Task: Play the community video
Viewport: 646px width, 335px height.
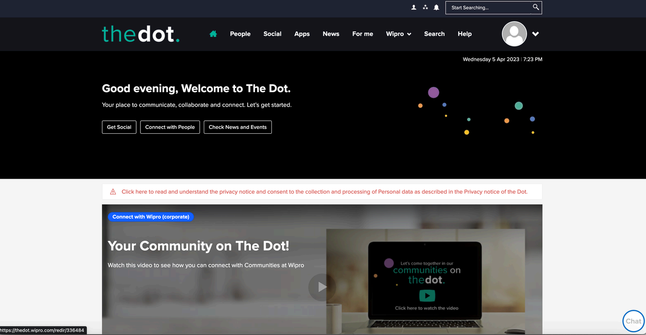Action: 322,287
